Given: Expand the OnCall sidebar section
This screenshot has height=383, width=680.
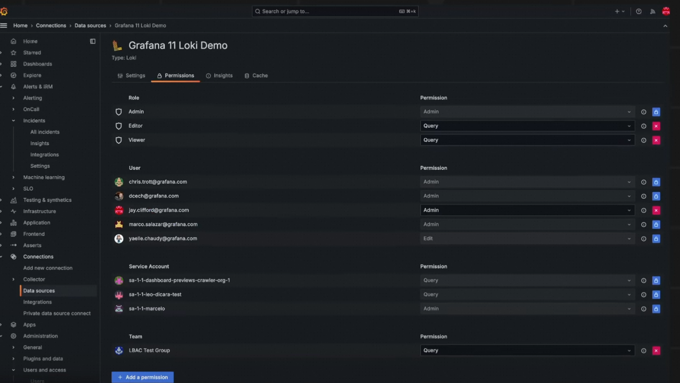Looking at the screenshot, I should click(14, 109).
